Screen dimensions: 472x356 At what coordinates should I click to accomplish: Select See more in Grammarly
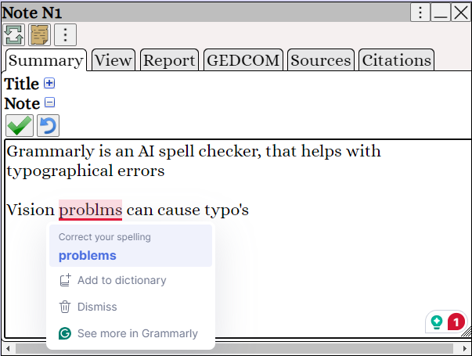click(x=131, y=333)
